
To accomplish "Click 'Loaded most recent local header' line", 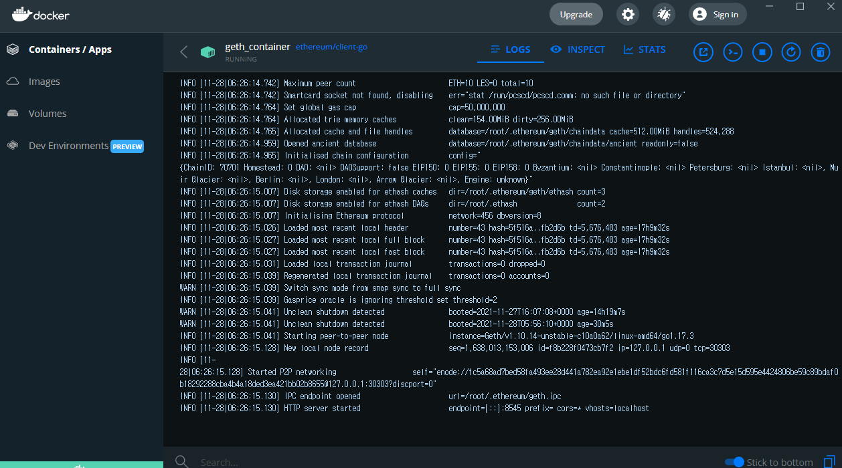I will tap(425, 228).
